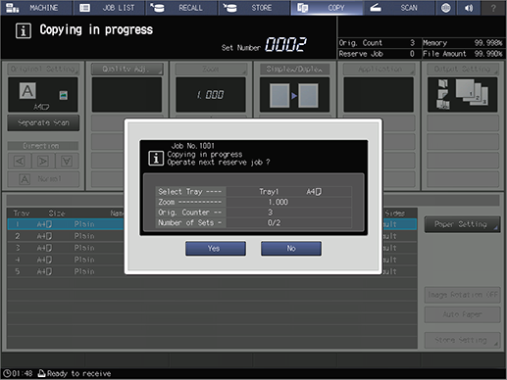
Task: Click the Set Number 0002 counter
Action: coord(285,44)
